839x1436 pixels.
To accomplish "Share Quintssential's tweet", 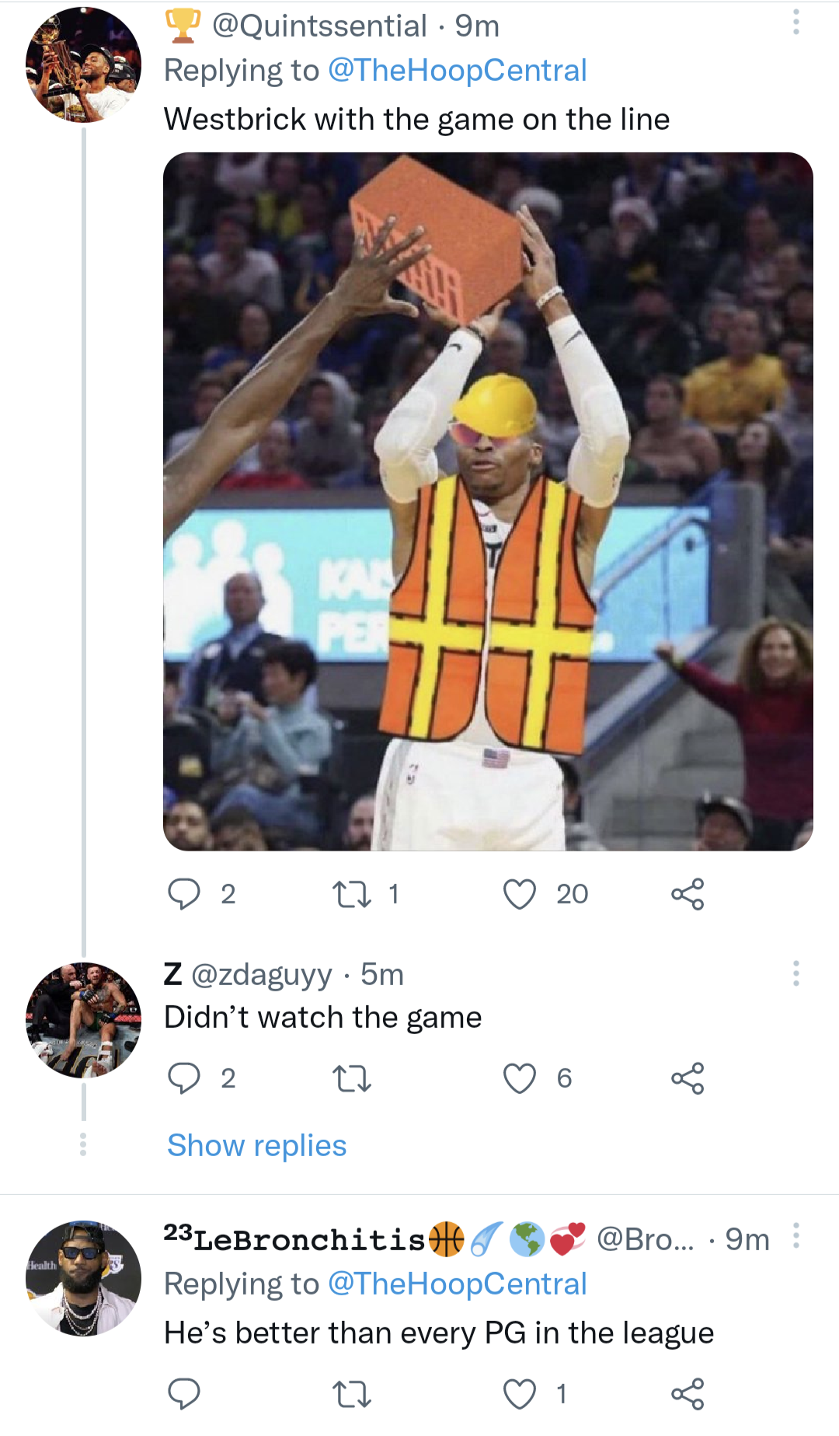I will click(x=690, y=895).
